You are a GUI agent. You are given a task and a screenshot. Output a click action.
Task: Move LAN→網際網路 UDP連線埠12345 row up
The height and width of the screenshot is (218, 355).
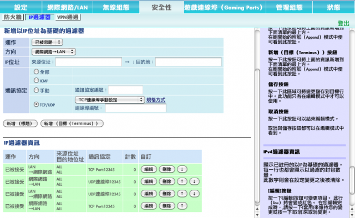[182, 194]
